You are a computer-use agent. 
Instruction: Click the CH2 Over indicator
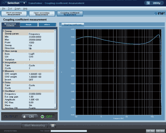tap(160, 131)
